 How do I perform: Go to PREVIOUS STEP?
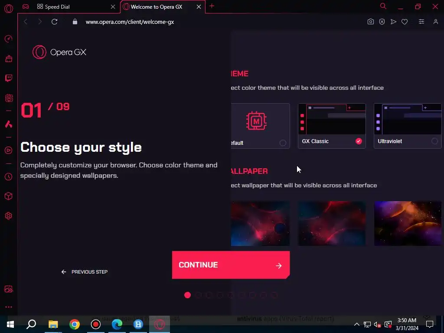pos(85,272)
